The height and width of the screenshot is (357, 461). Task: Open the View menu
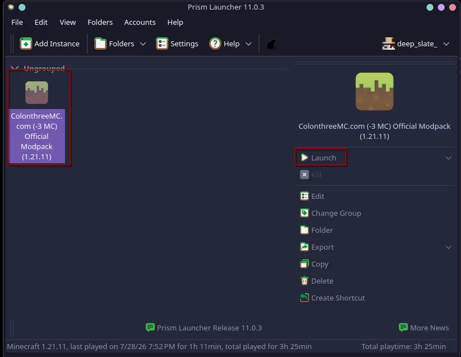tap(68, 23)
